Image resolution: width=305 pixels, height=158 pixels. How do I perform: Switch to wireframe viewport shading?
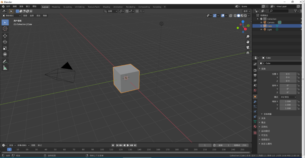point(235,16)
